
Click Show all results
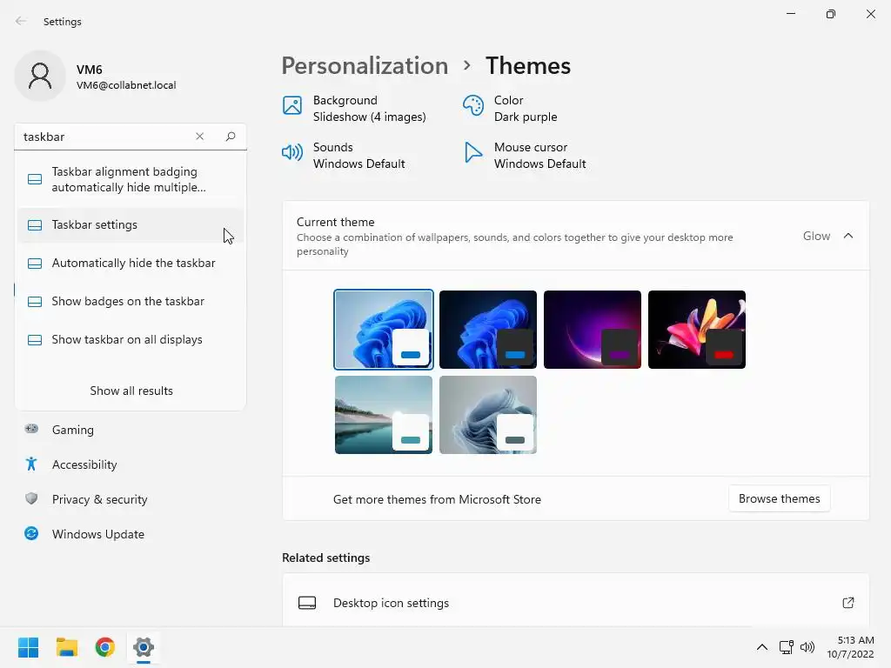[x=131, y=391]
